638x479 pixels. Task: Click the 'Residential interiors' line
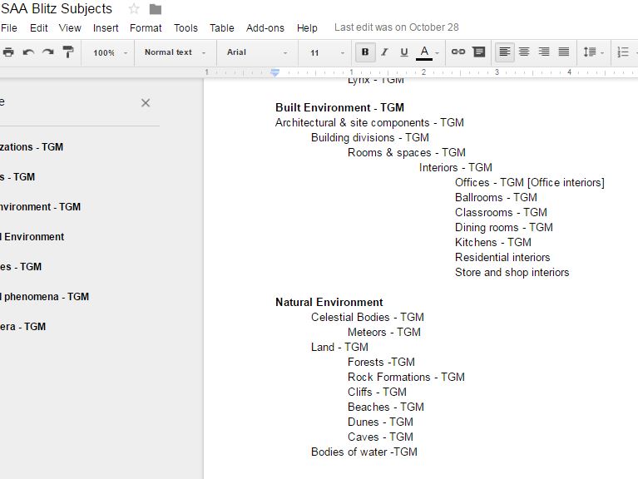tap(502, 258)
